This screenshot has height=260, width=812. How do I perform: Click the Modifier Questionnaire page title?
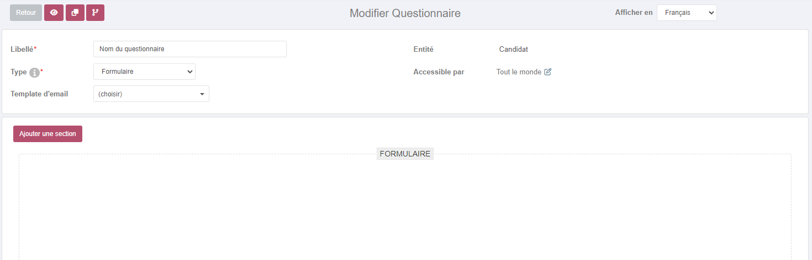click(x=405, y=13)
